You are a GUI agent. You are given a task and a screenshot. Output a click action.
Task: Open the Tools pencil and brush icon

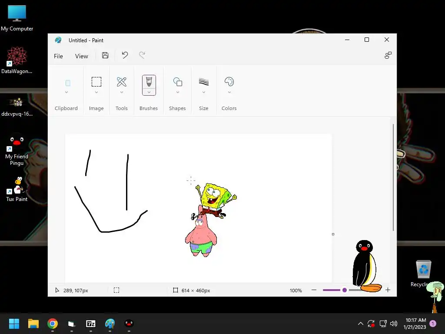coord(122,82)
